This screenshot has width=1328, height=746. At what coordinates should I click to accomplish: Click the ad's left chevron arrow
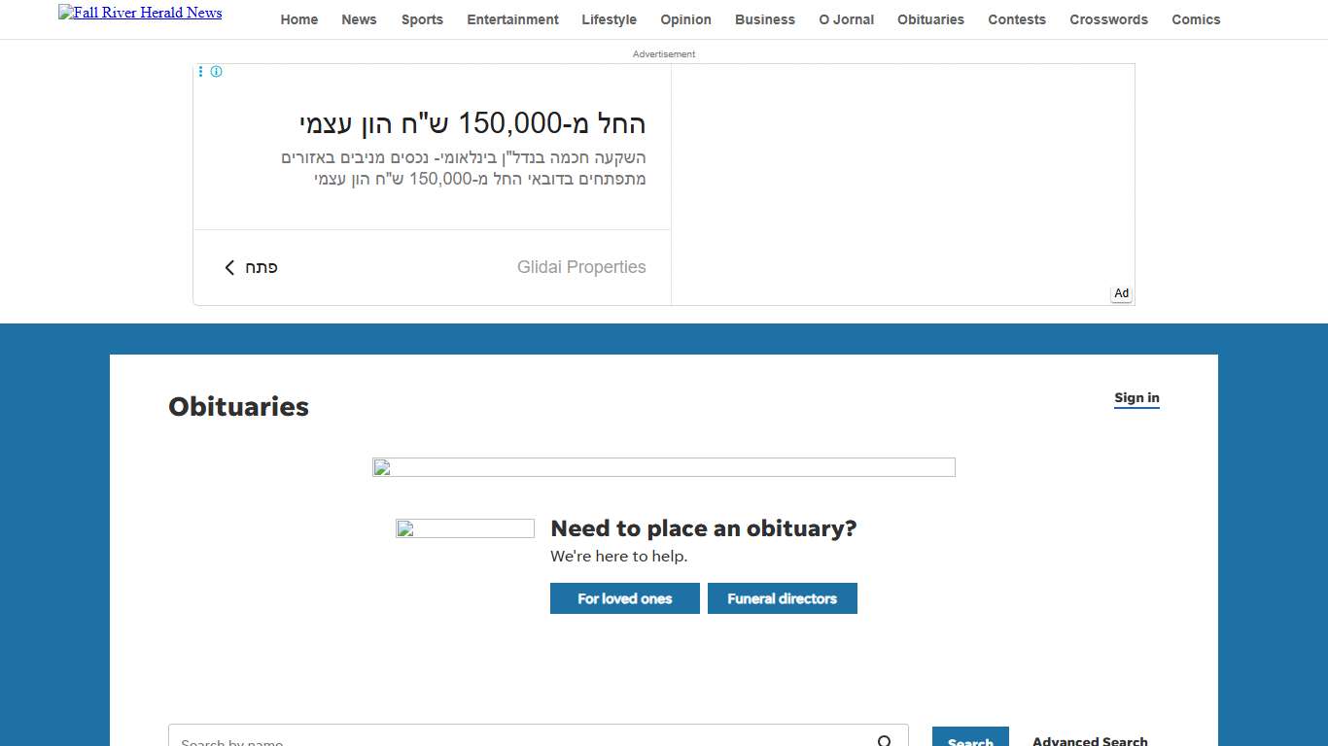(x=229, y=267)
